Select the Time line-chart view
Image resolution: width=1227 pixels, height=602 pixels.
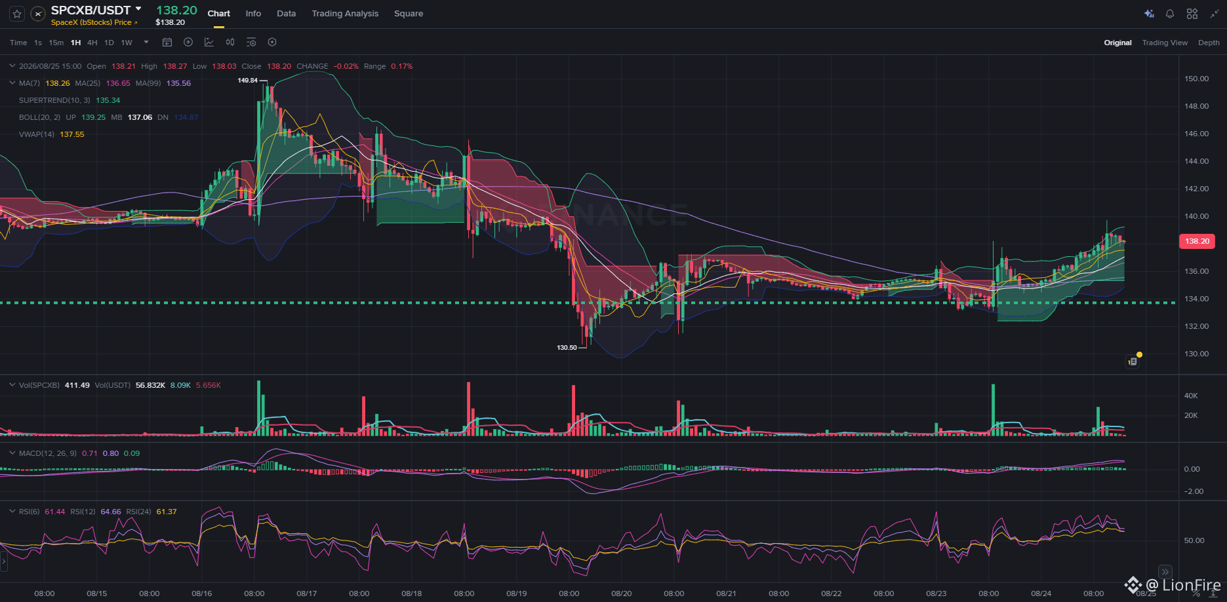(18, 43)
